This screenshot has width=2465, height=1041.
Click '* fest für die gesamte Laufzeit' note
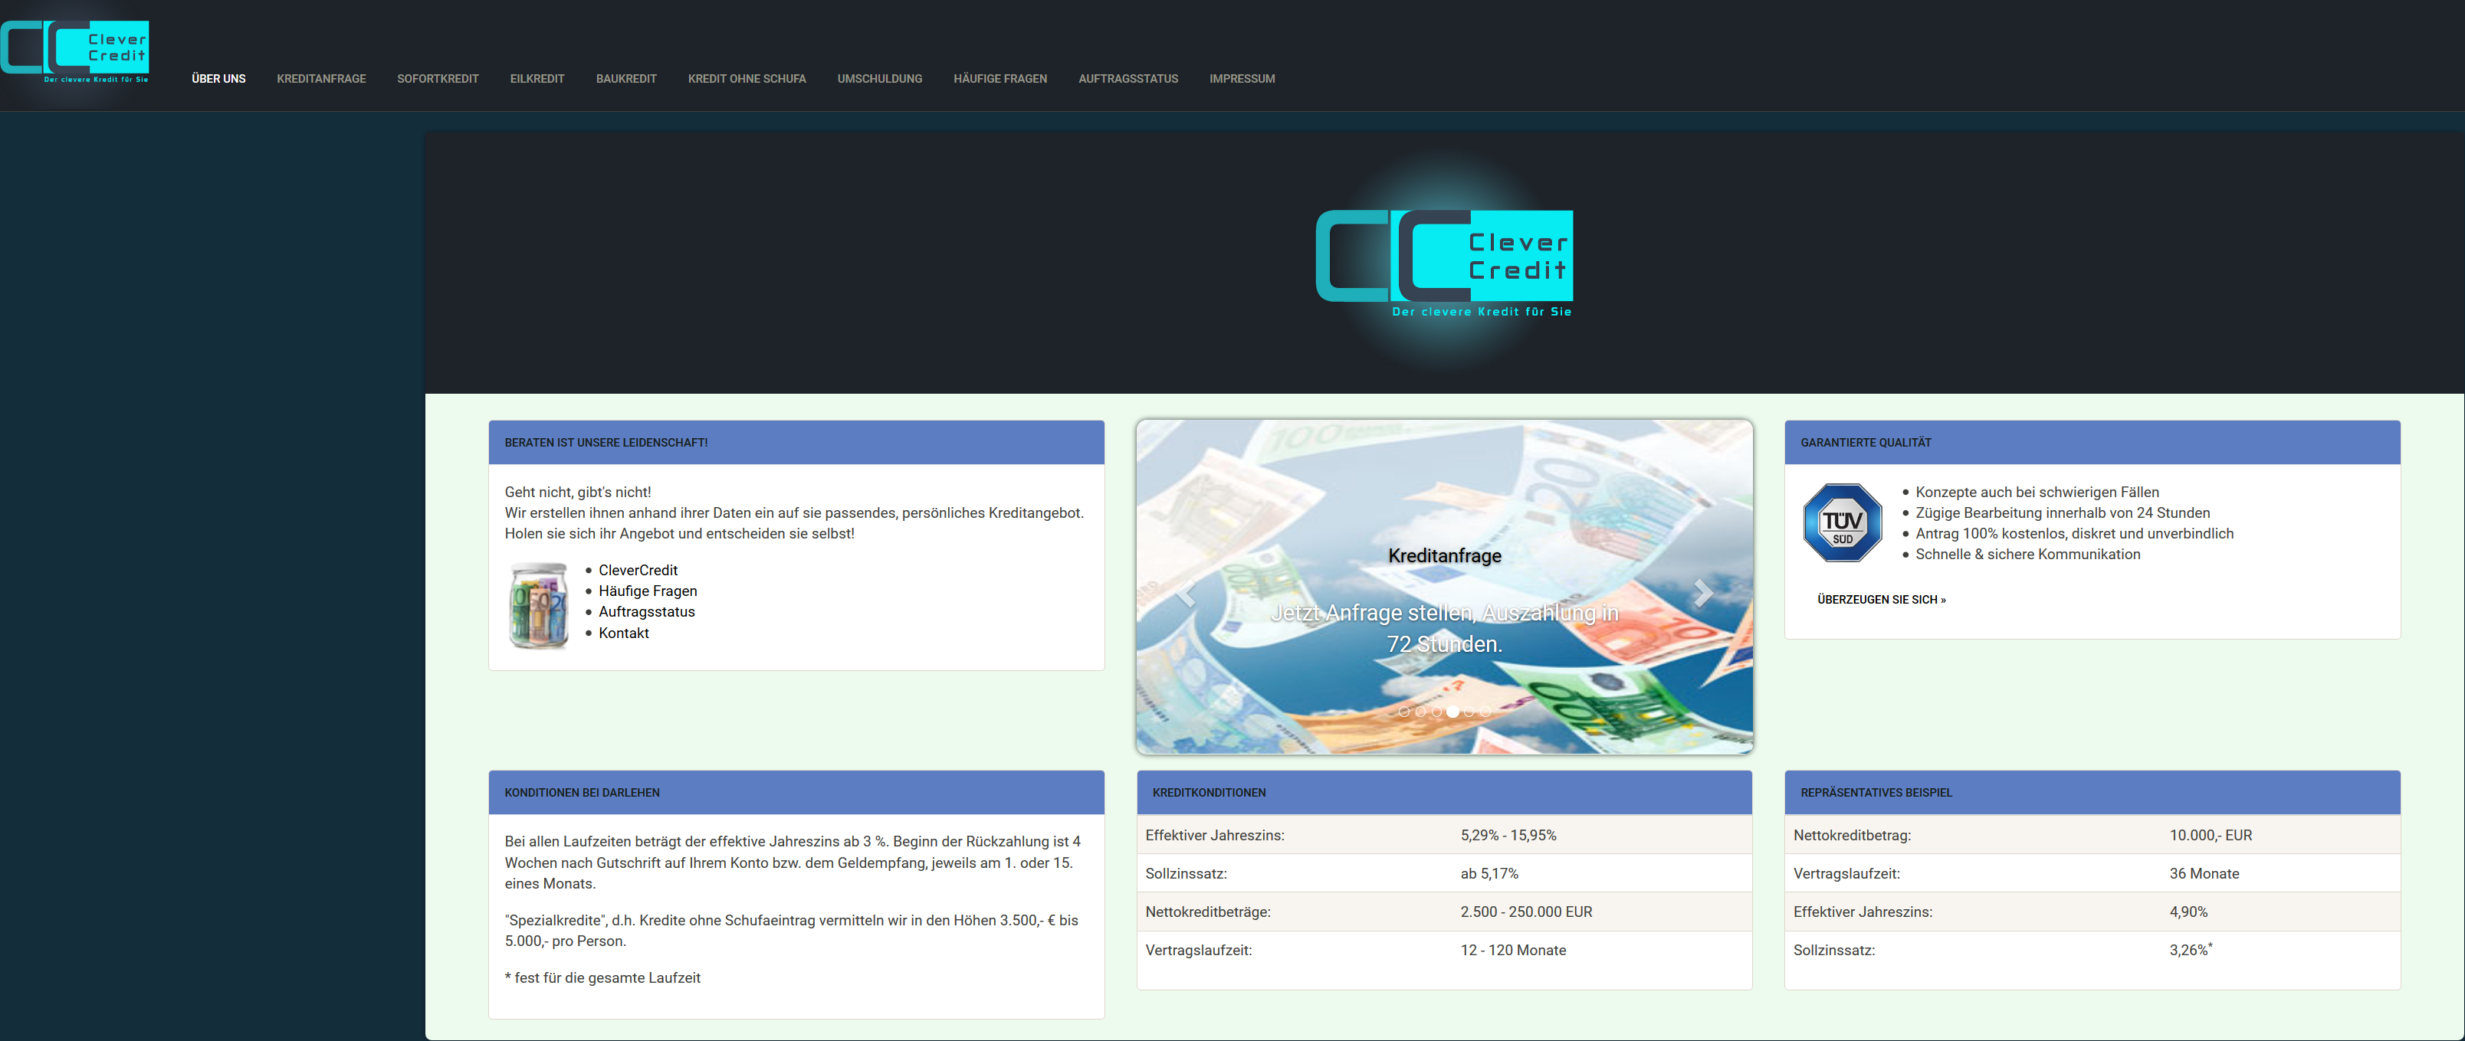pos(602,977)
